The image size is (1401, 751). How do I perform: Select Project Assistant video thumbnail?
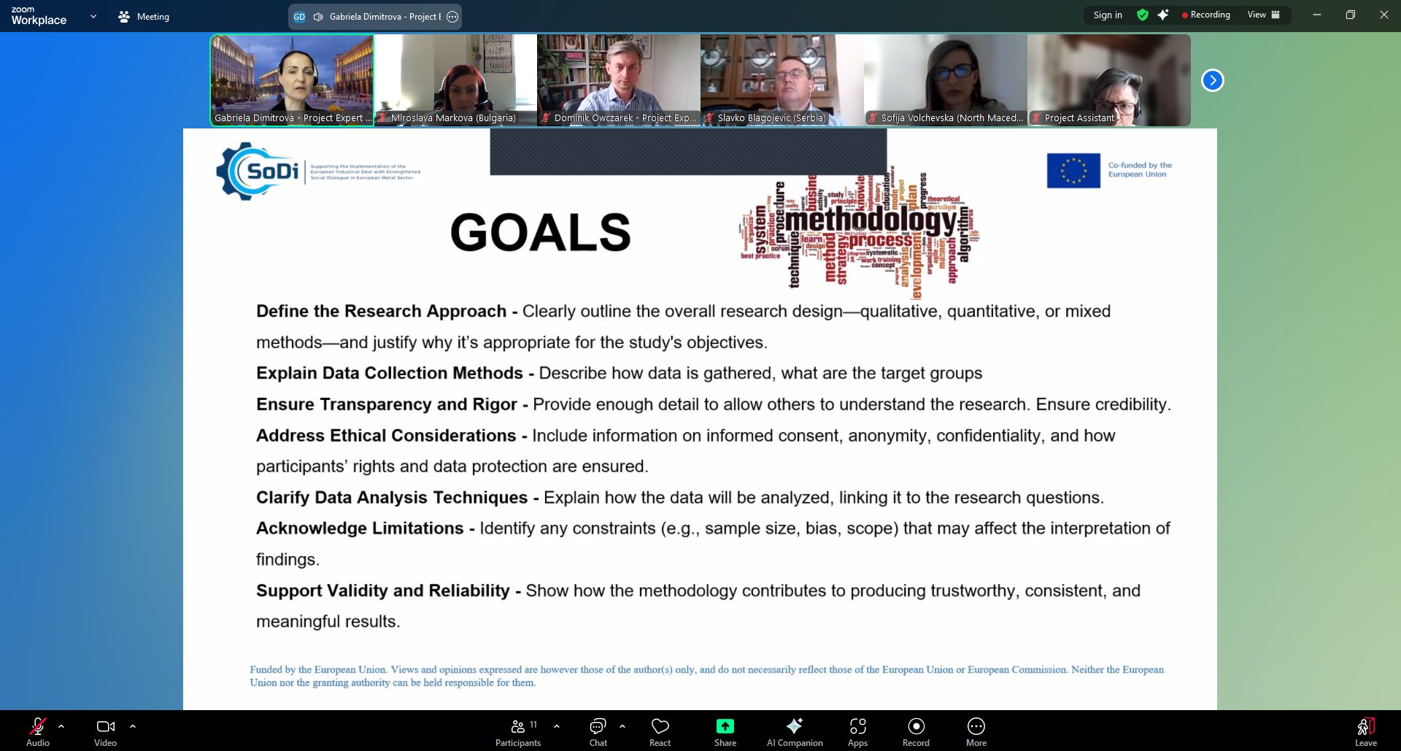coord(1109,80)
